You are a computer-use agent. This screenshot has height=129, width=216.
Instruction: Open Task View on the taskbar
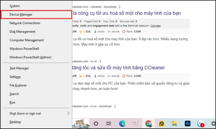point(109,124)
